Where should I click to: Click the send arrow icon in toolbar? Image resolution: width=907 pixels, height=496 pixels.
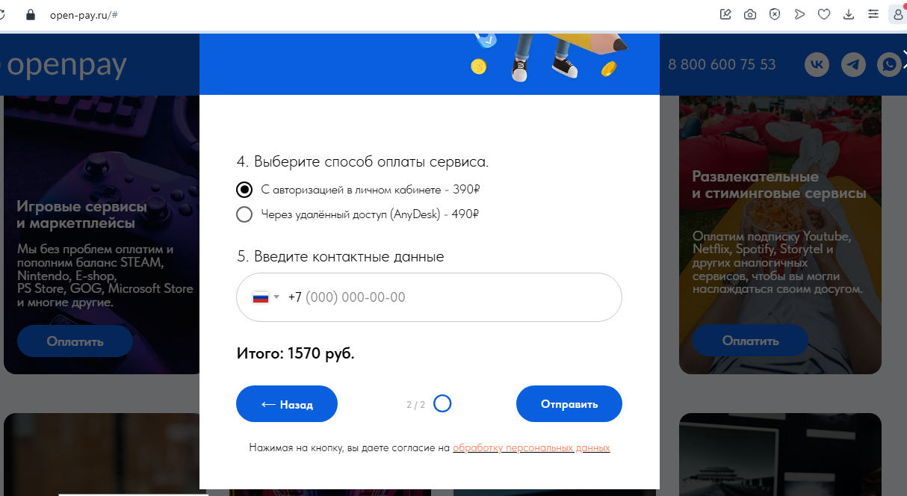click(x=799, y=14)
